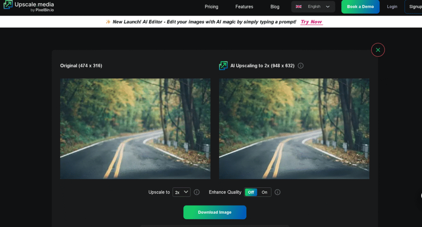Open the Login link
Screen dimensions: 422x227
(392, 7)
